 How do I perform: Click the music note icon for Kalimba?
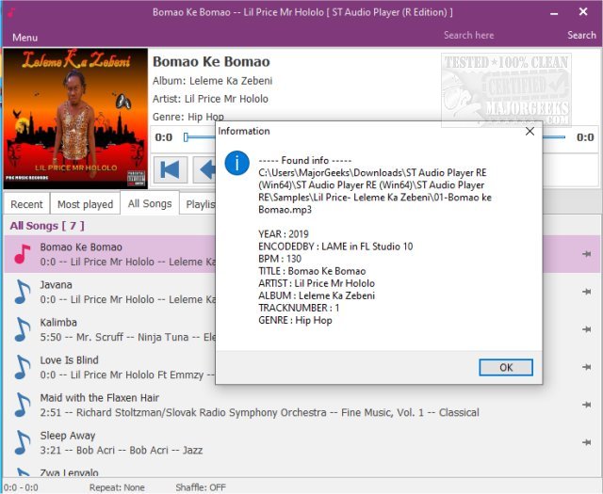pyautogui.click(x=23, y=329)
